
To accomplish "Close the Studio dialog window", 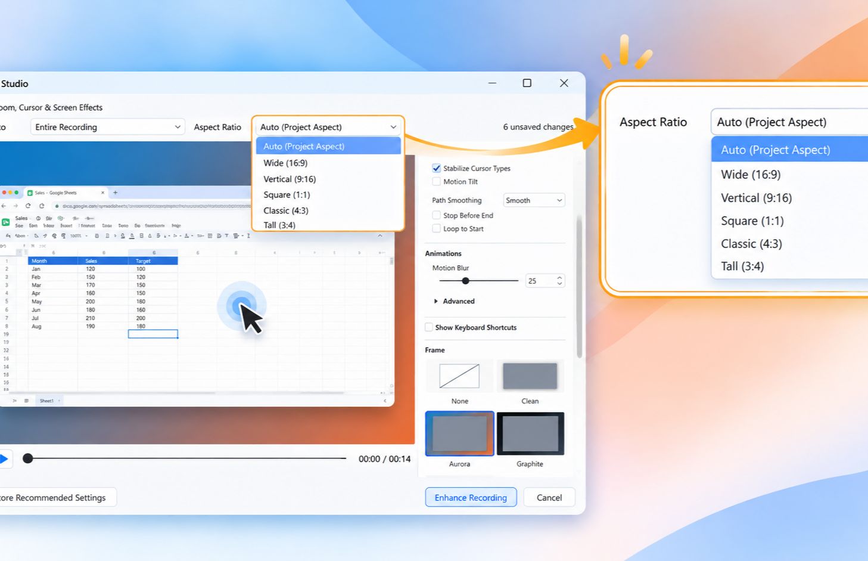I will (564, 83).
